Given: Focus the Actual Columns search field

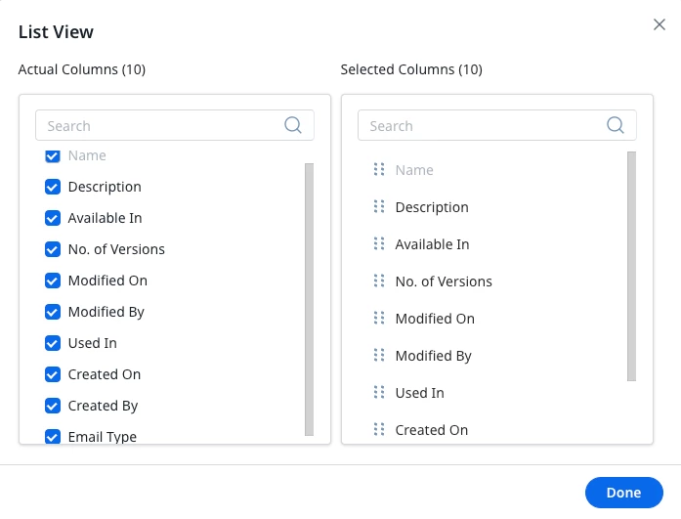Looking at the screenshot, I should pyautogui.click(x=175, y=125).
